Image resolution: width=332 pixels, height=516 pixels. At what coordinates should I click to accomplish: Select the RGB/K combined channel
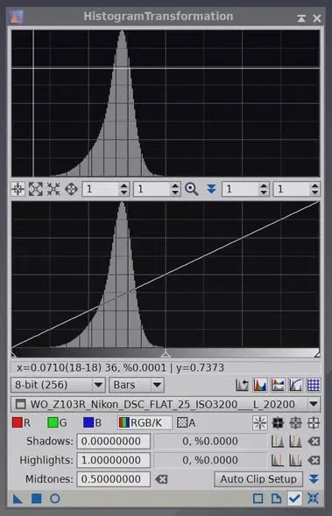(145, 423)
